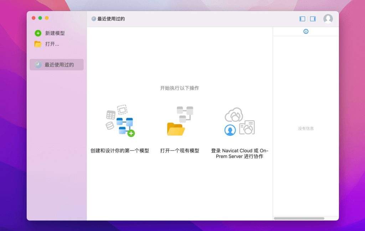Click the Navicat Cloud login icon
365x231 pixels.
tap(239, 121)
